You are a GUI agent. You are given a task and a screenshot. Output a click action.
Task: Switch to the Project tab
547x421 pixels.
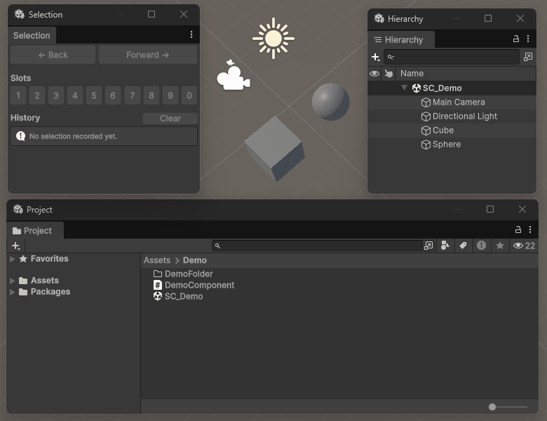(x=35, y=230)
